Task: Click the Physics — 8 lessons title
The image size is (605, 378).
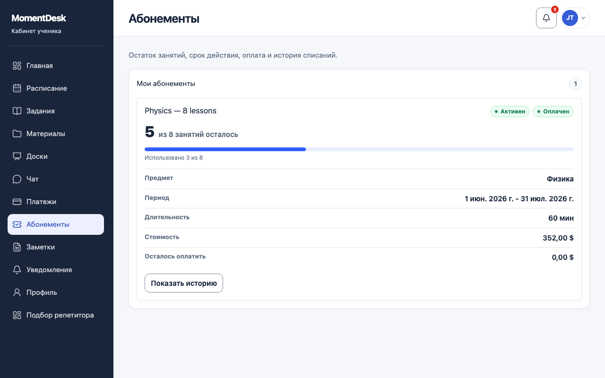Action: (x=181, y=111)
